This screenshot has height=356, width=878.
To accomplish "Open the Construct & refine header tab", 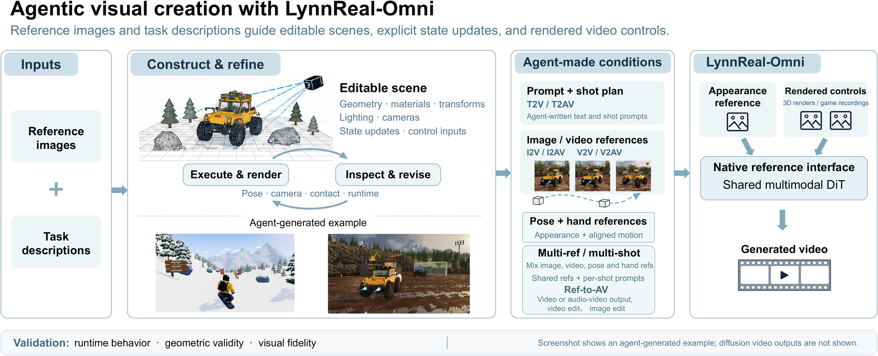I will (205, 64).
